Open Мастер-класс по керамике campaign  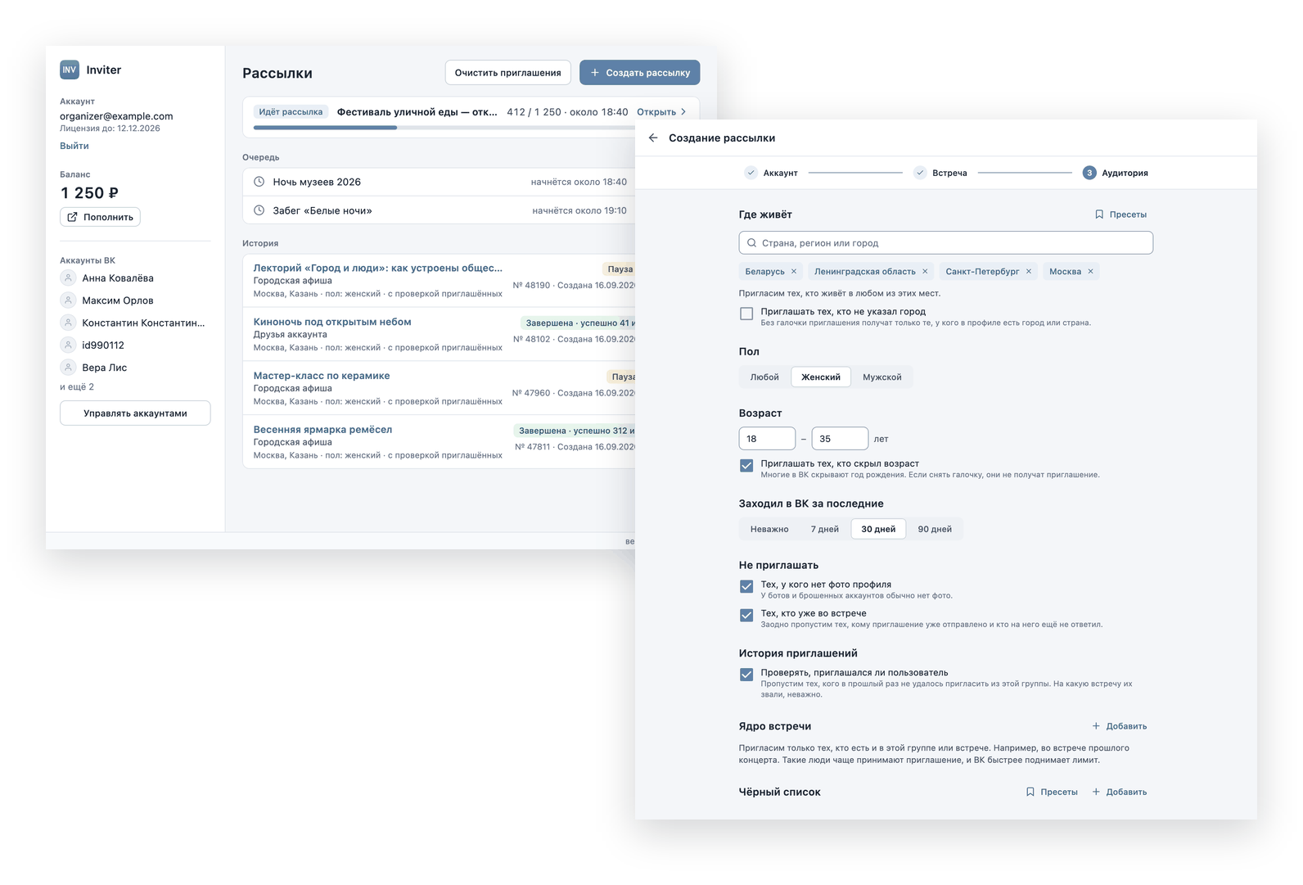click(322, 376)
